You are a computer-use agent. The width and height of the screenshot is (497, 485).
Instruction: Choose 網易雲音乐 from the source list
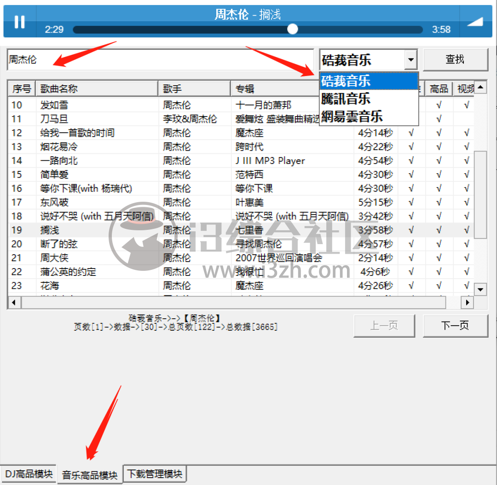[x=369, y=117]
